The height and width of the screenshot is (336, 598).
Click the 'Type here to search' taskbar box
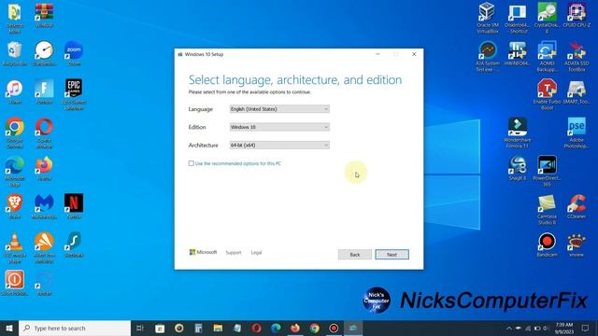point(75,328)
